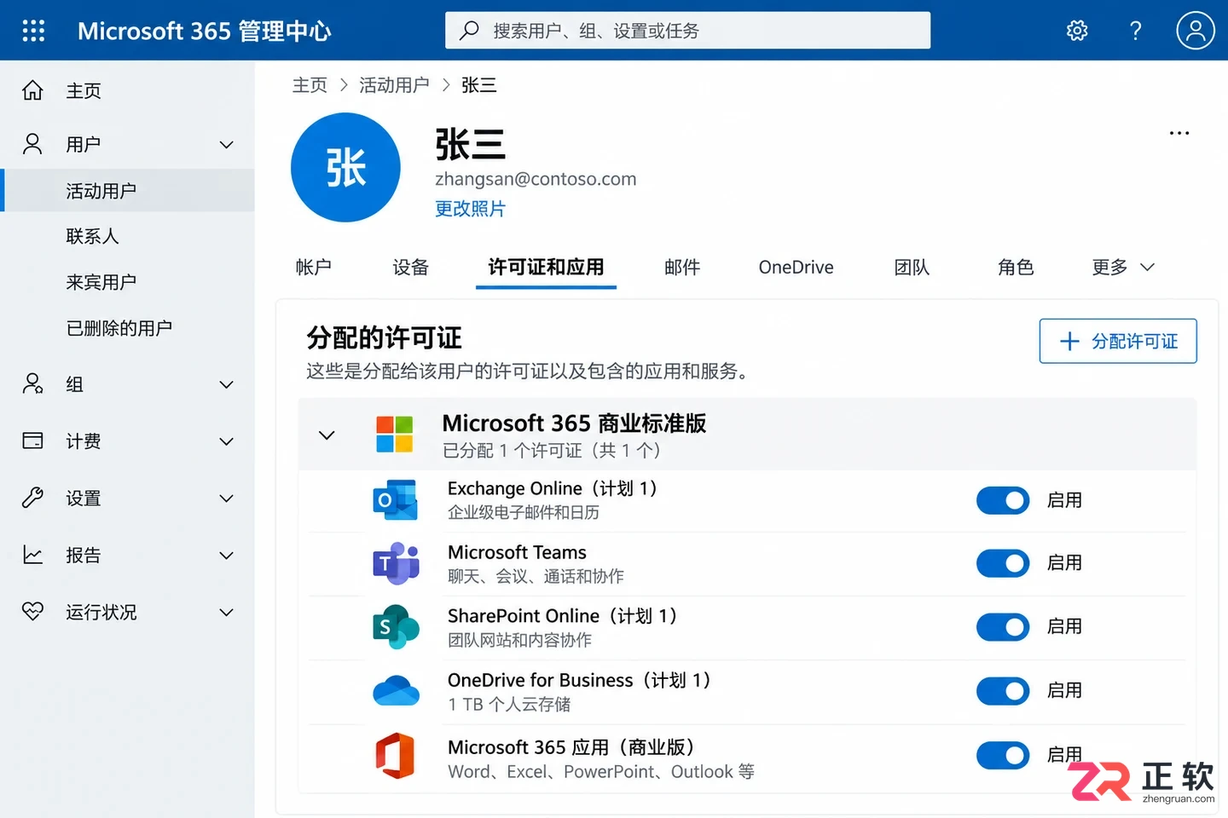
Task: Toggle Exchange Online license off
Action: (x=1003, y=500)
